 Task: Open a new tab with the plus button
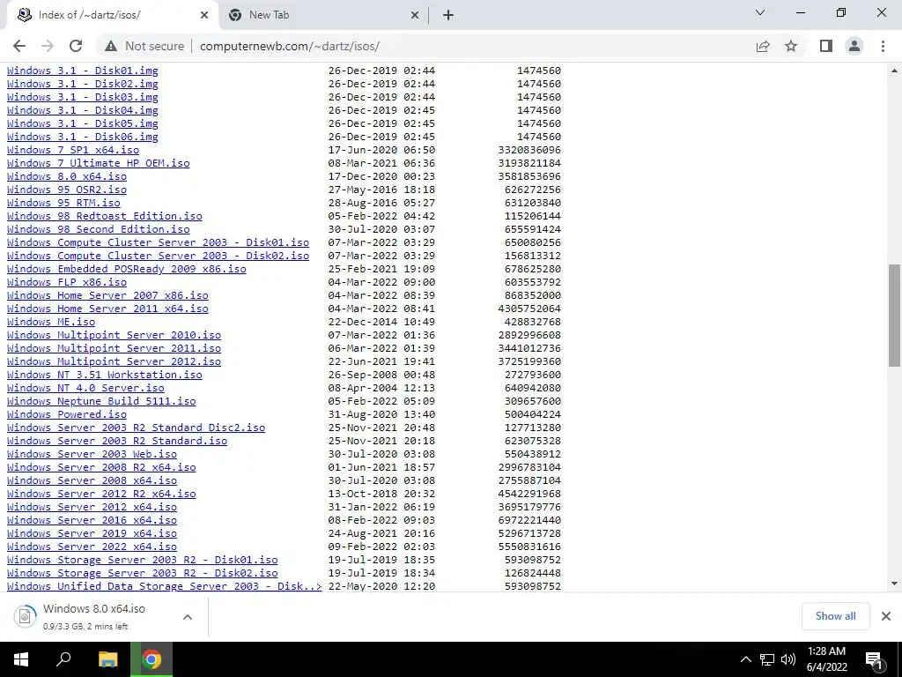pyautogui.click(x=448, y=16)
